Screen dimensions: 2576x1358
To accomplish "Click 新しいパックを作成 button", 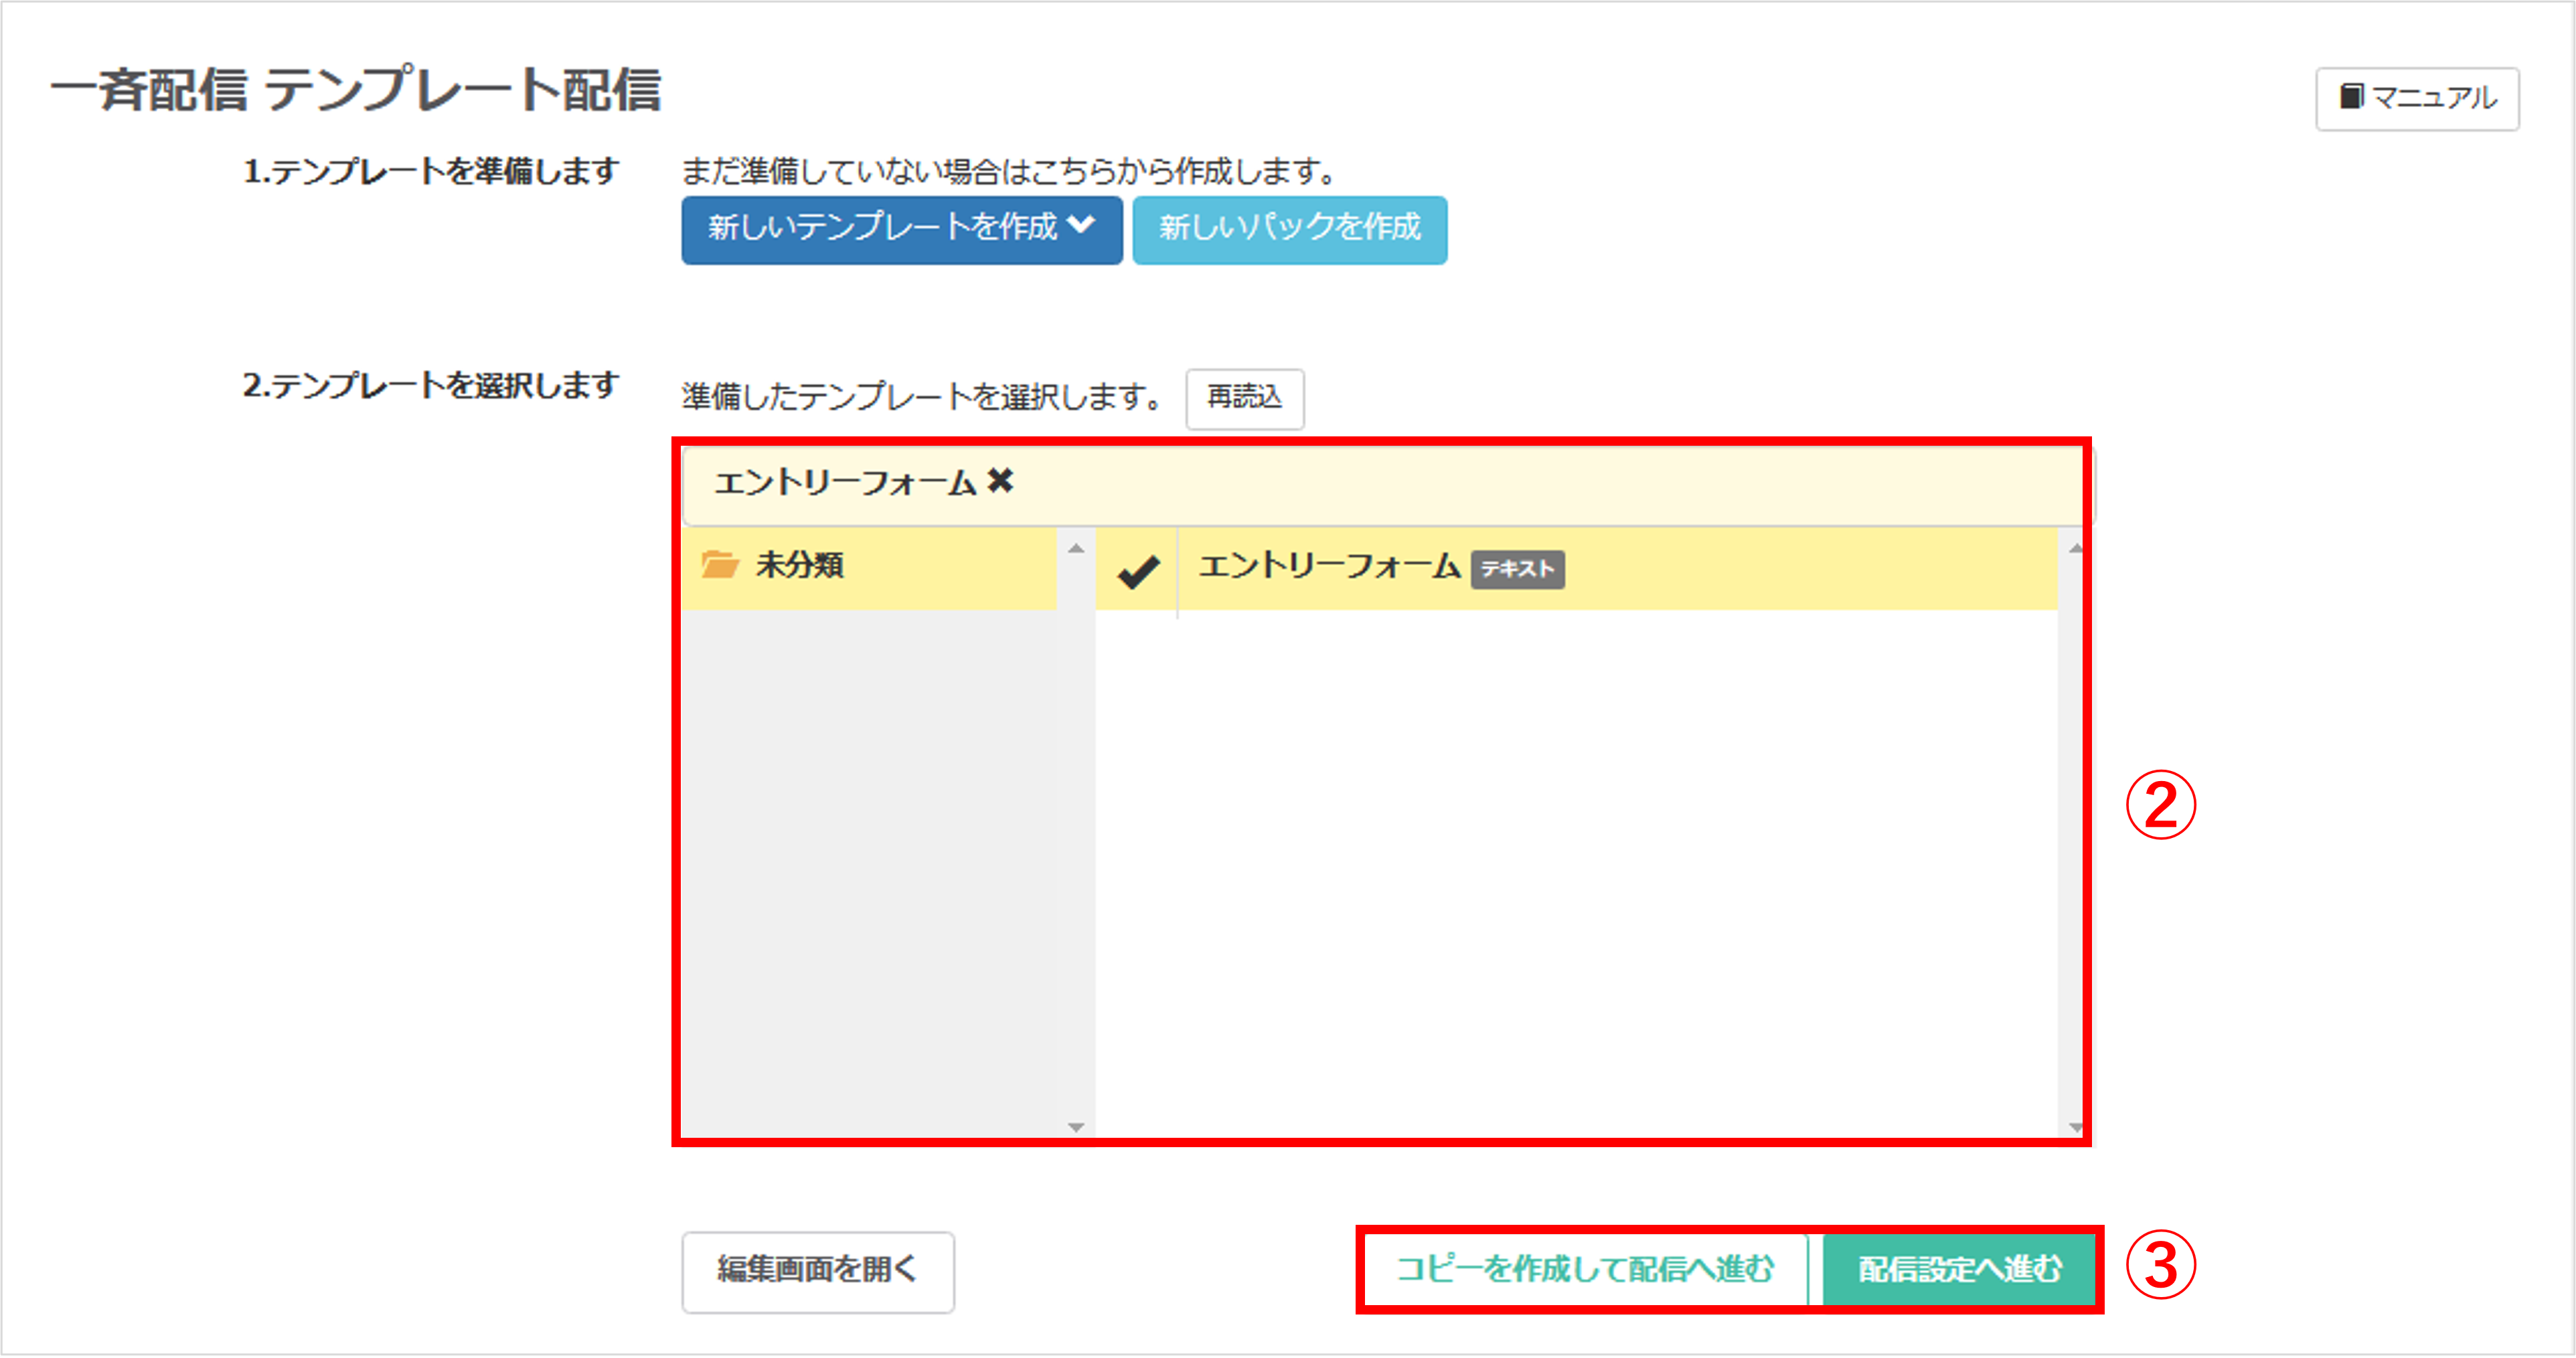I will (x=1289, y=229).
